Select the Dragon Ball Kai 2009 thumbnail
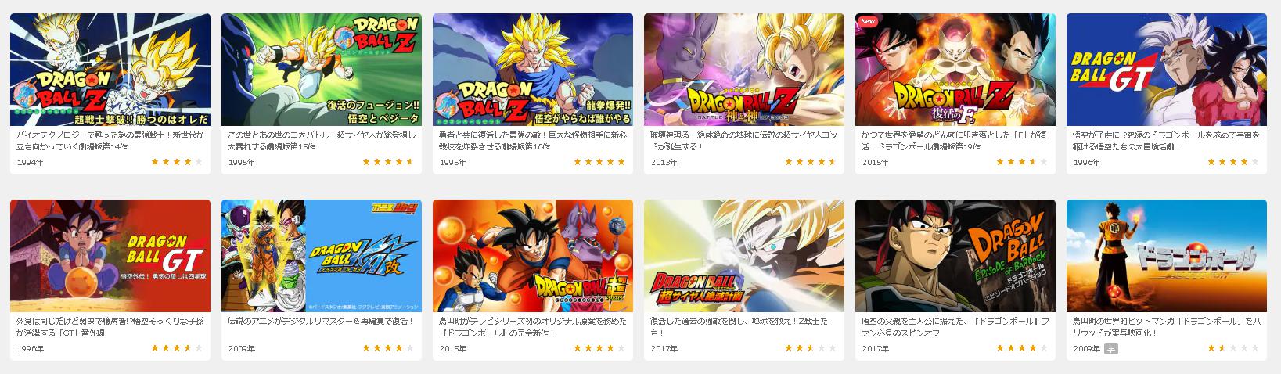This screenshot has width=1281, height=374. pyautogui.click(x=322, y=256)
